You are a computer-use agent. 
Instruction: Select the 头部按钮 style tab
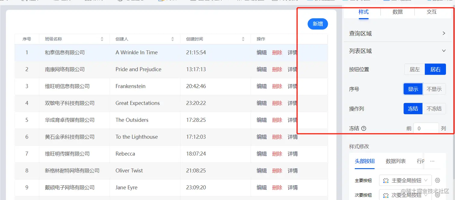pos(365,161)
